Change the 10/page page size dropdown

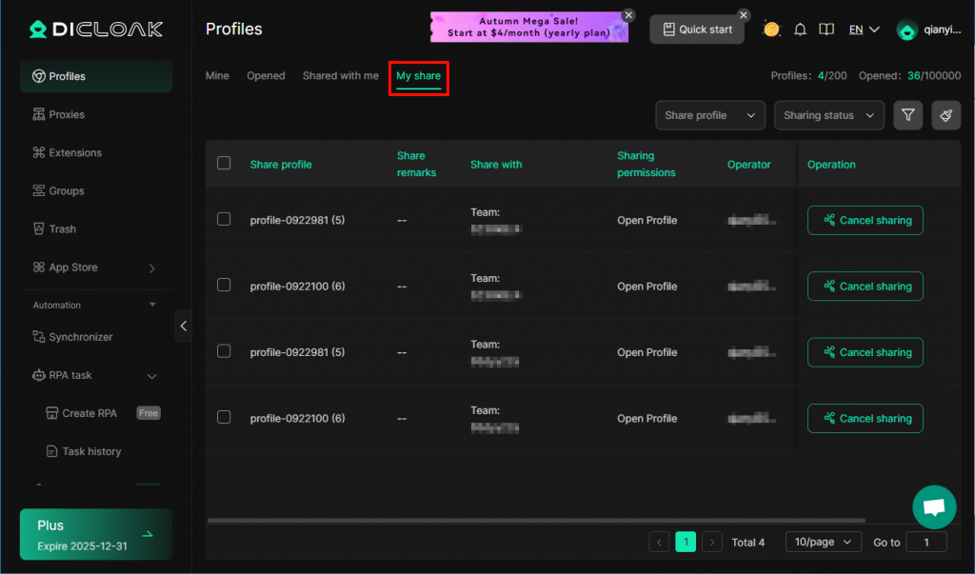pyautogui.click(x=823, y=542)
